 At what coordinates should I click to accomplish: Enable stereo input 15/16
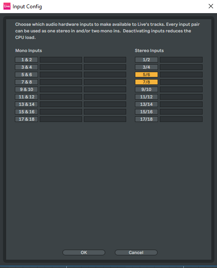point(146,111)
